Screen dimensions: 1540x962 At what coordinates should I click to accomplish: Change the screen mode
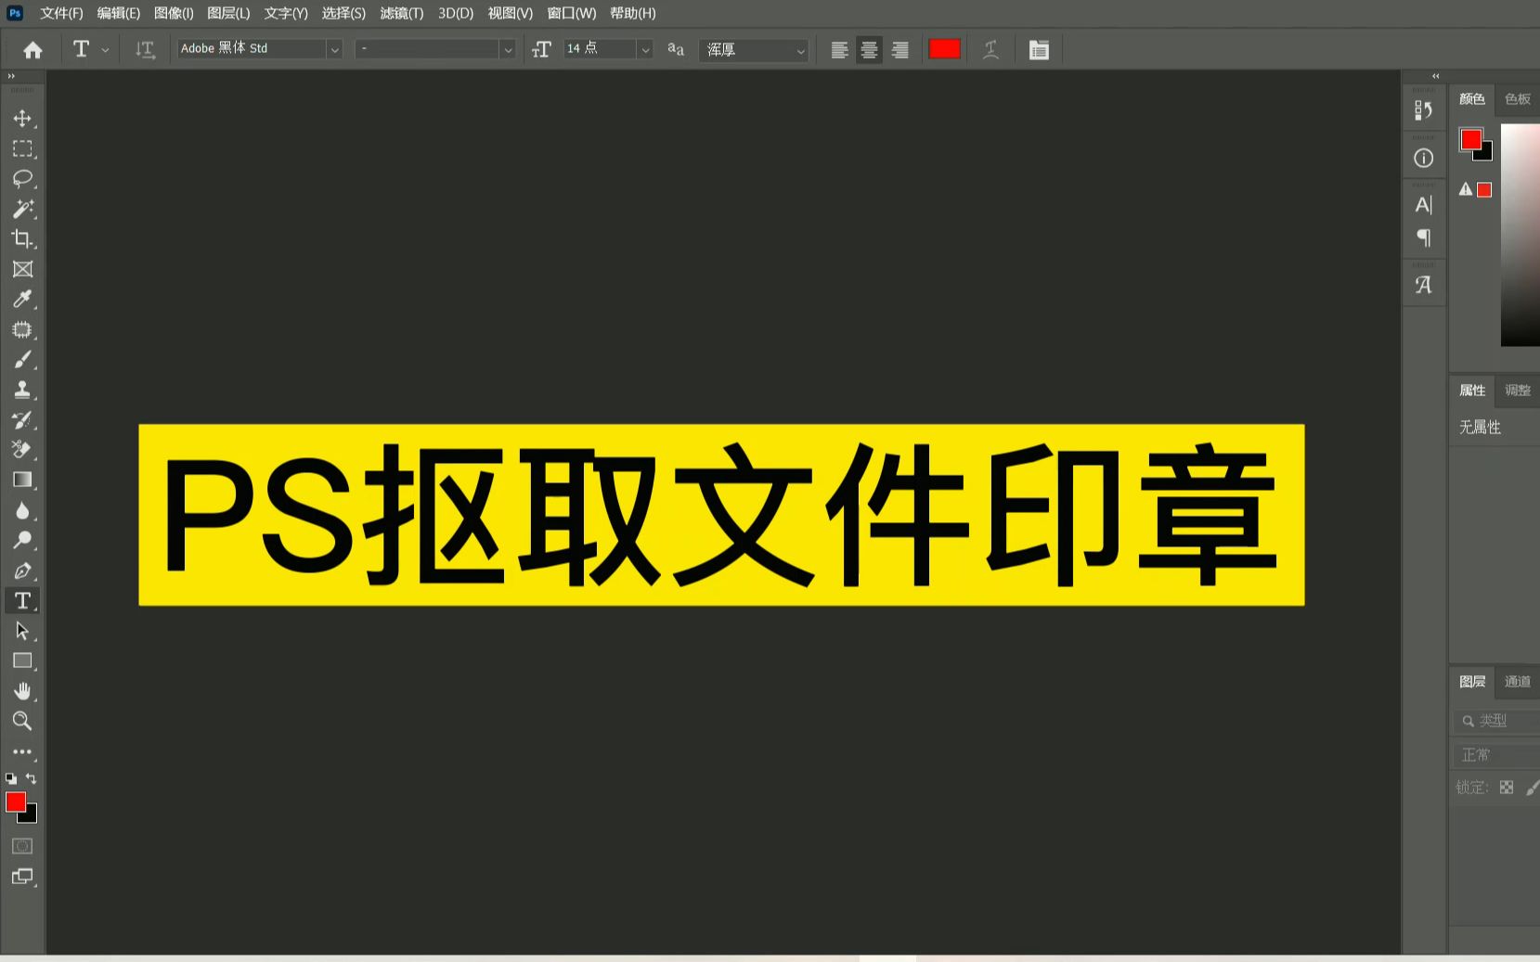pyautogui.click(x=22, y=877)
